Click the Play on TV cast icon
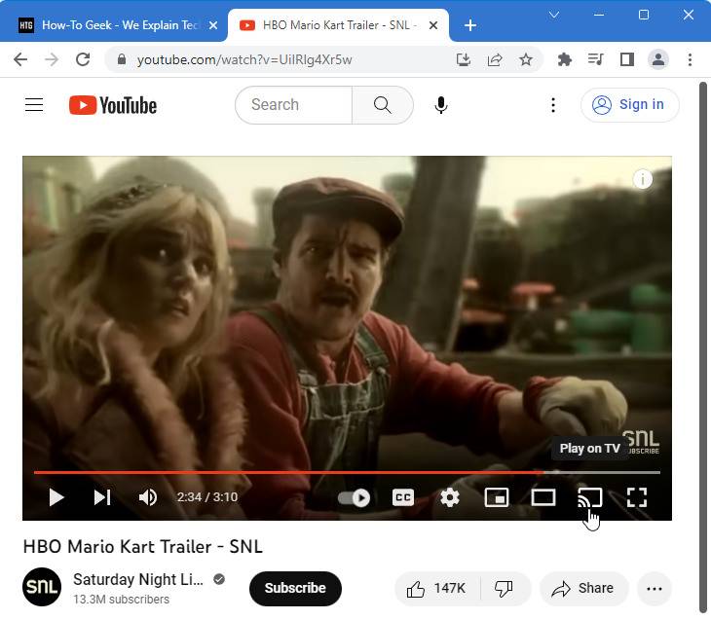Viewport: 711px width, 620px height. (589, 497)
